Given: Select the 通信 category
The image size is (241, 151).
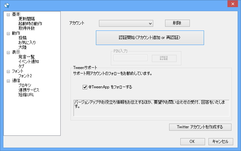Looking at the screenshot, I should tap(16, 81).
